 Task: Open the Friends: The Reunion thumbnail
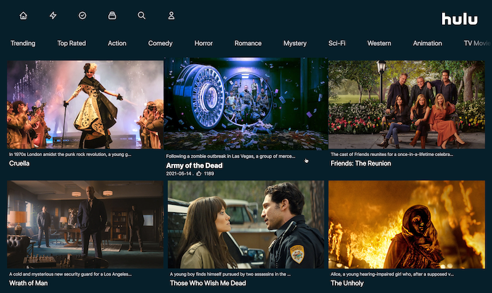click(x=407, y=105)
